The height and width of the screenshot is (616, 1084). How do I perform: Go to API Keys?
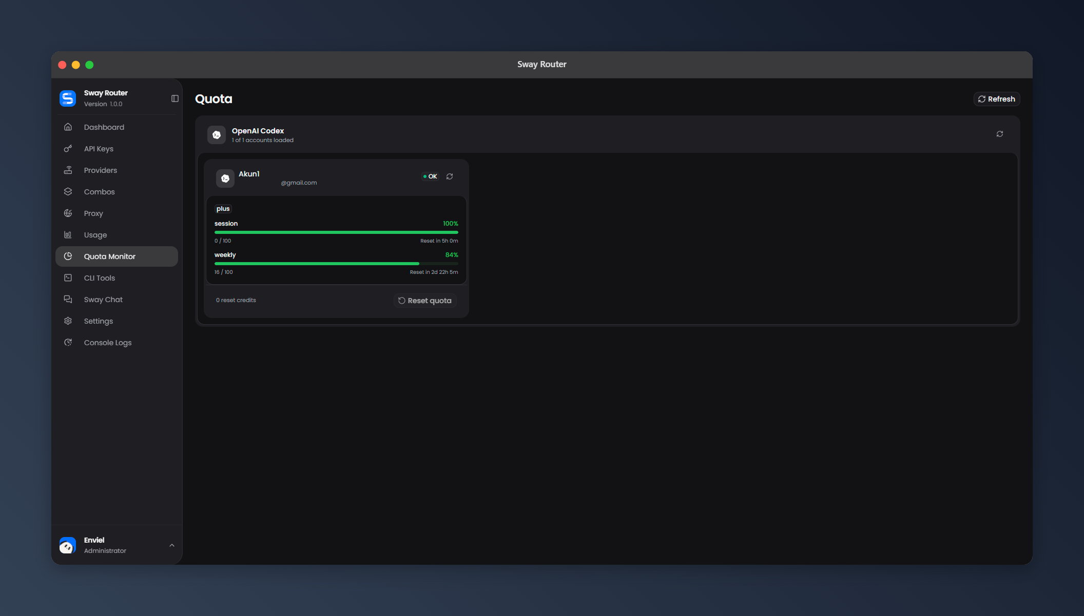pos(117,149)
